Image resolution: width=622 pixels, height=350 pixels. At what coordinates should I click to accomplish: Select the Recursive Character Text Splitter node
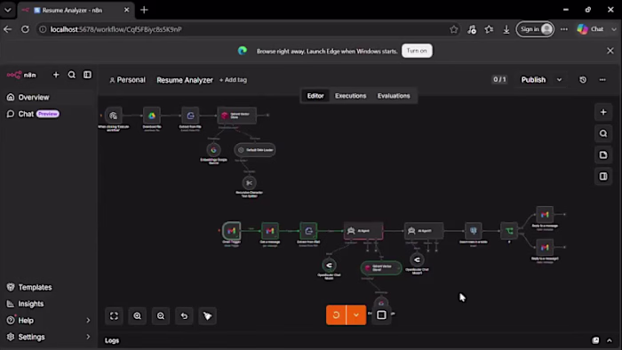249,183
